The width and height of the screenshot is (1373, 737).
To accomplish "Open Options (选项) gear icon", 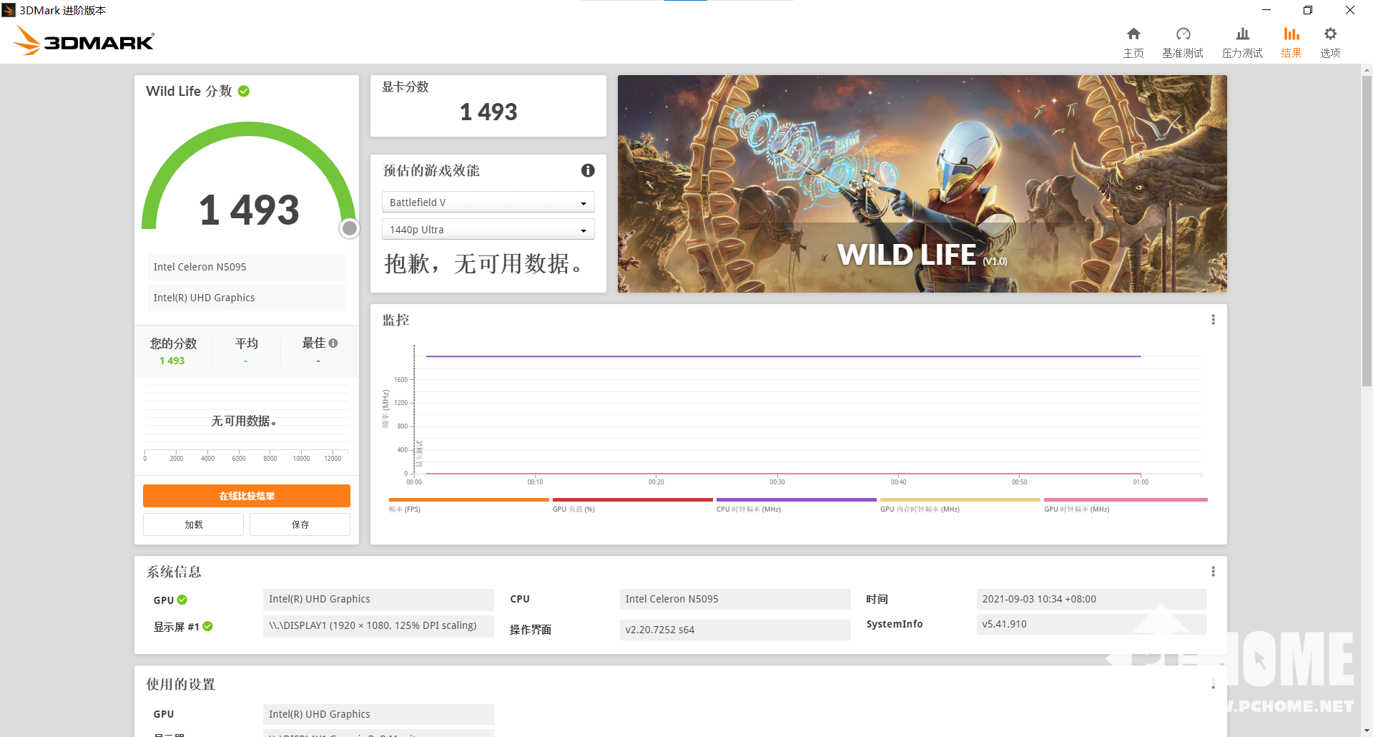I will 1330,34.
